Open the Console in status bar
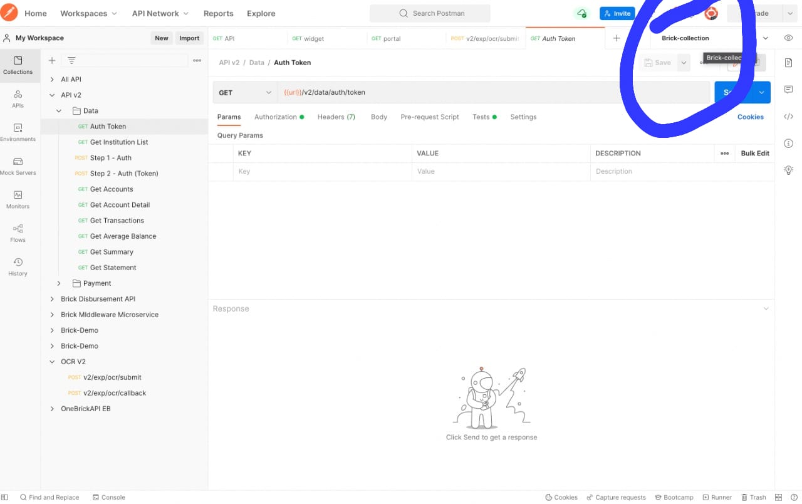802x504 pixels. tap(109, 497)
